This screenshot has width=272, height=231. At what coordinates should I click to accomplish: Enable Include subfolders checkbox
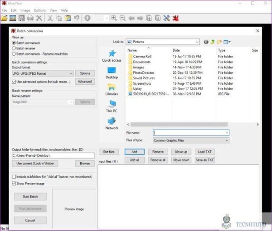[14, 177]
